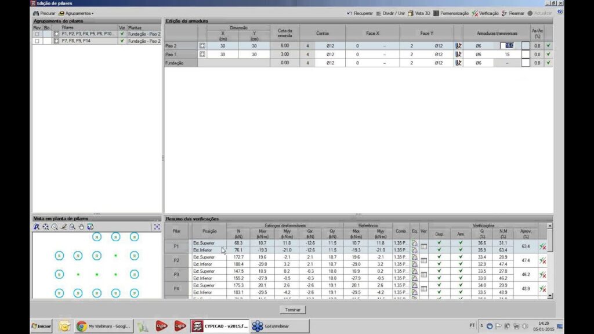The width and height of the screenshot is (594, 334).
Task: Tick Rev. checkbox for P1, P2, P3 group
Action: 37,34
